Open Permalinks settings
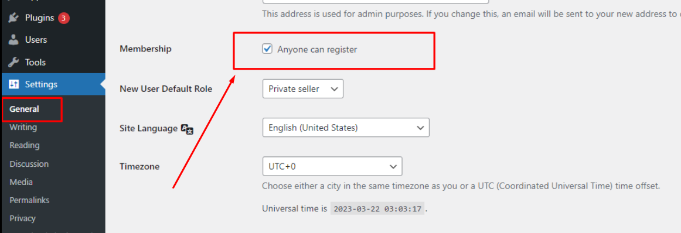 click(x=29, y=200)
